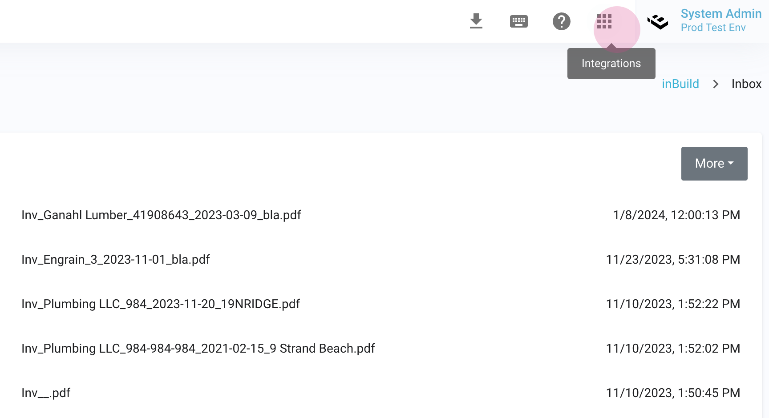769x418 pixels.
Task: Click the company logo beside System Admin
Action: 658,21
